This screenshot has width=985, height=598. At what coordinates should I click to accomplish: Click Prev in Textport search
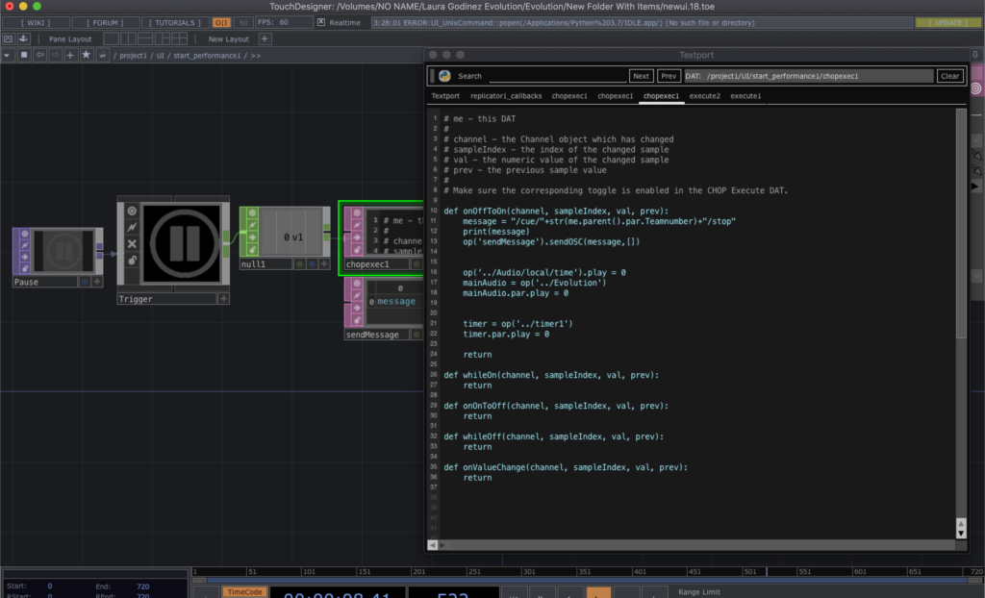pos(669,76)
